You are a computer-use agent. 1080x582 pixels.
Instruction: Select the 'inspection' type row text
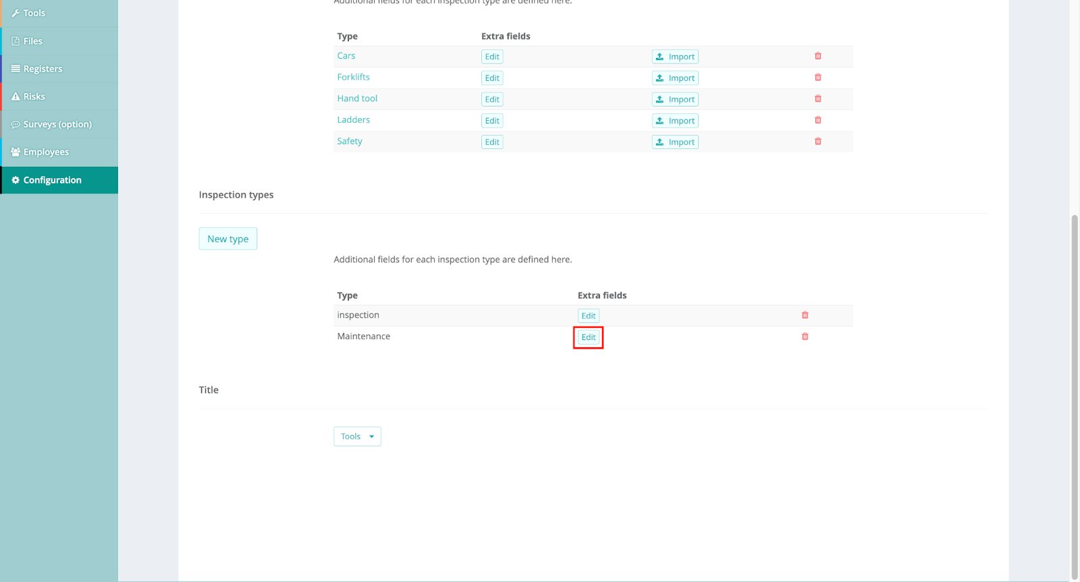point(358,315)
